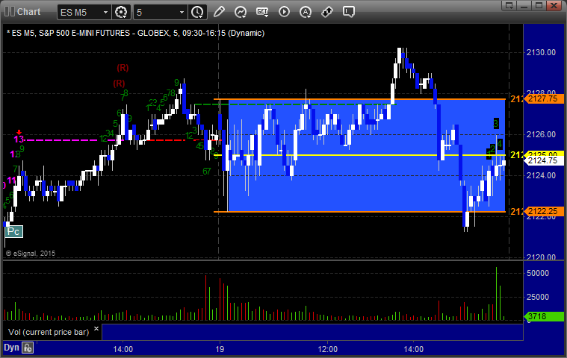The width and height of the screenshot is (567, 358).
Task: Click the 2126.00 price axis label
Action: pos(541,134)
